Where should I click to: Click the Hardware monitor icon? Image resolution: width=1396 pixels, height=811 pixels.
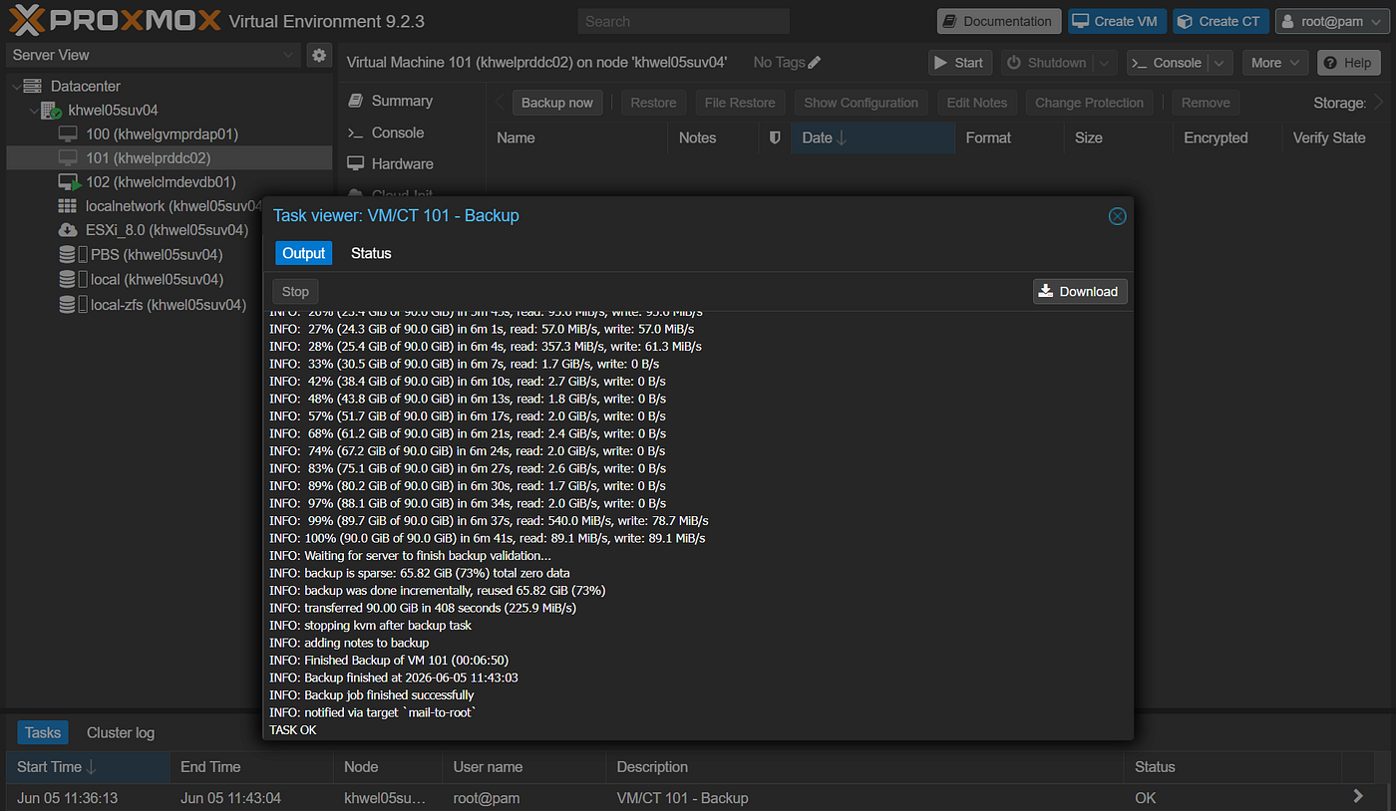(x=355, y=163)
